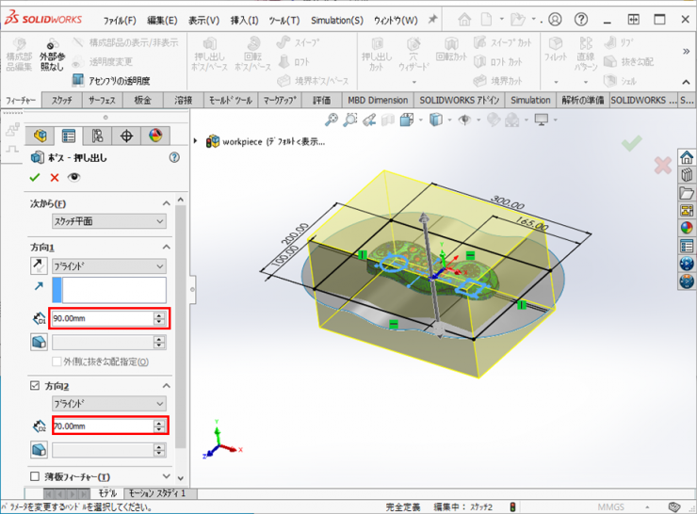Screen dimensions: 697x514
Task: Click the green checkmark OK in PropertyManager
Action: [35, 177]
